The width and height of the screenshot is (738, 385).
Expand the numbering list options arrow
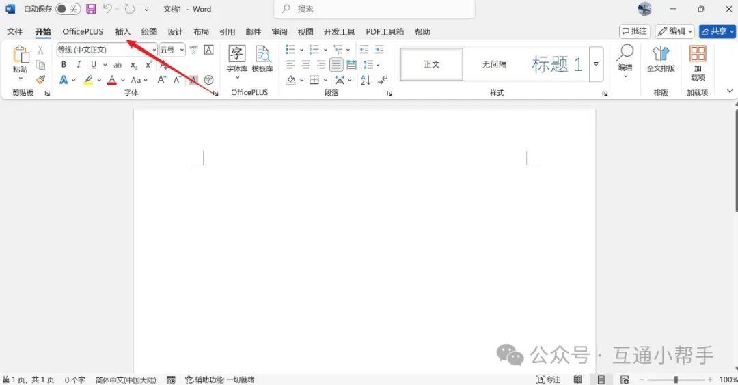coord(325,50)
